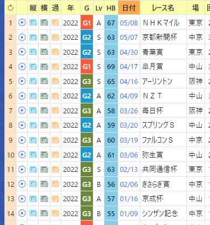This screenshot has height=225, width=210.
Task: Click the refresh icon in the header
Action: click(x=11, y=8)
